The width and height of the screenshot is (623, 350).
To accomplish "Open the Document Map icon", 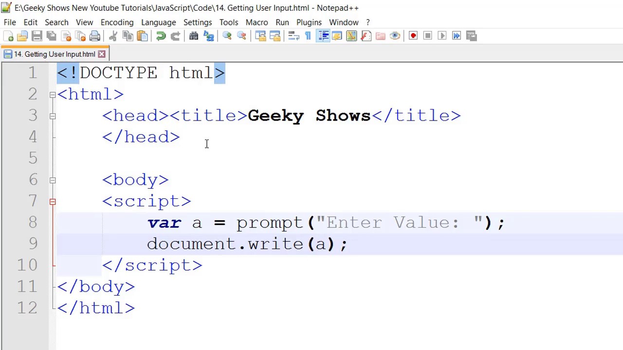I will 351,36.
